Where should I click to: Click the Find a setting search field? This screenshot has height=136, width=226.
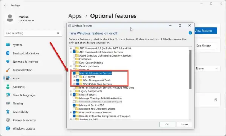(x=33, y=33)
